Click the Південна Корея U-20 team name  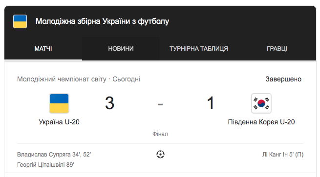coord(261,122)
